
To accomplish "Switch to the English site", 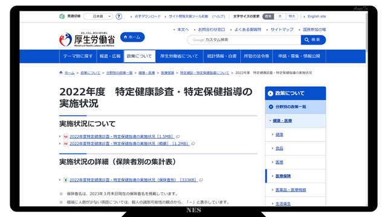I will [317, 16].
